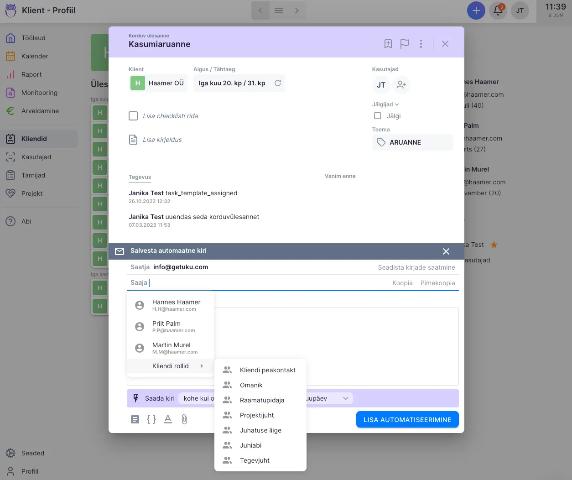Expand the Jälgijad section
Image resolution: width=572 pixels, height=480 pixels.
point(385,104)
